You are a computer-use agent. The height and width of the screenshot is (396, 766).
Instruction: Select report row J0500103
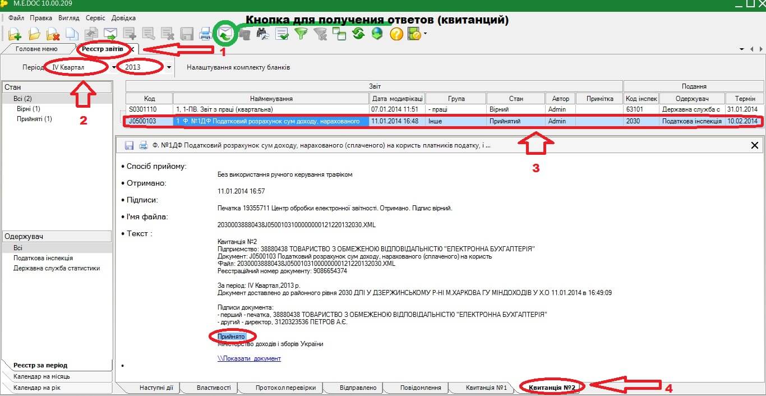pyautogui.click(x=443, y=121)
